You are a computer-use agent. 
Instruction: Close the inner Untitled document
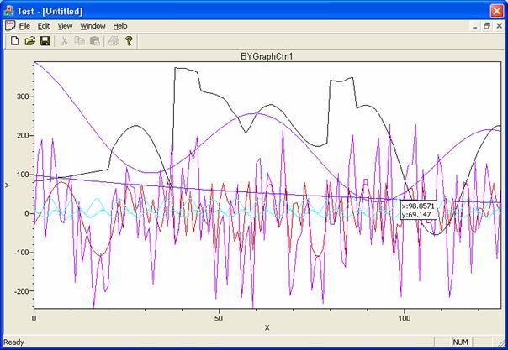pyautogui.click(x=499, y=26)
